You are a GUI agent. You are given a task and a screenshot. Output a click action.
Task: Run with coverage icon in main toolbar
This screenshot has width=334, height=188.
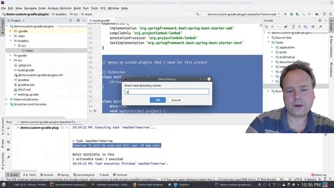click(x=297, y=14)
